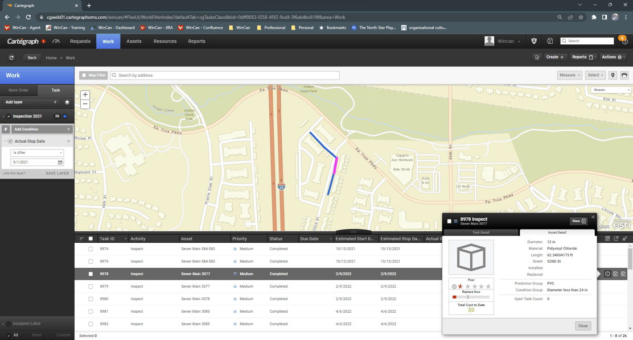Click the lightning bolt icon next to Add Condition
This screenshot has width=633, height=340.
pyautogui.click(x=5, y=128)
